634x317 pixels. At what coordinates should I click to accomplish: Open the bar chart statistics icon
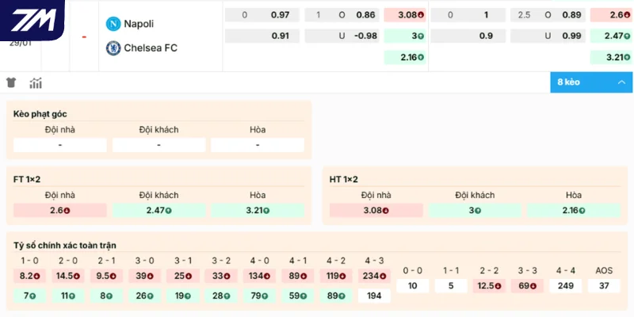(36, 82)
